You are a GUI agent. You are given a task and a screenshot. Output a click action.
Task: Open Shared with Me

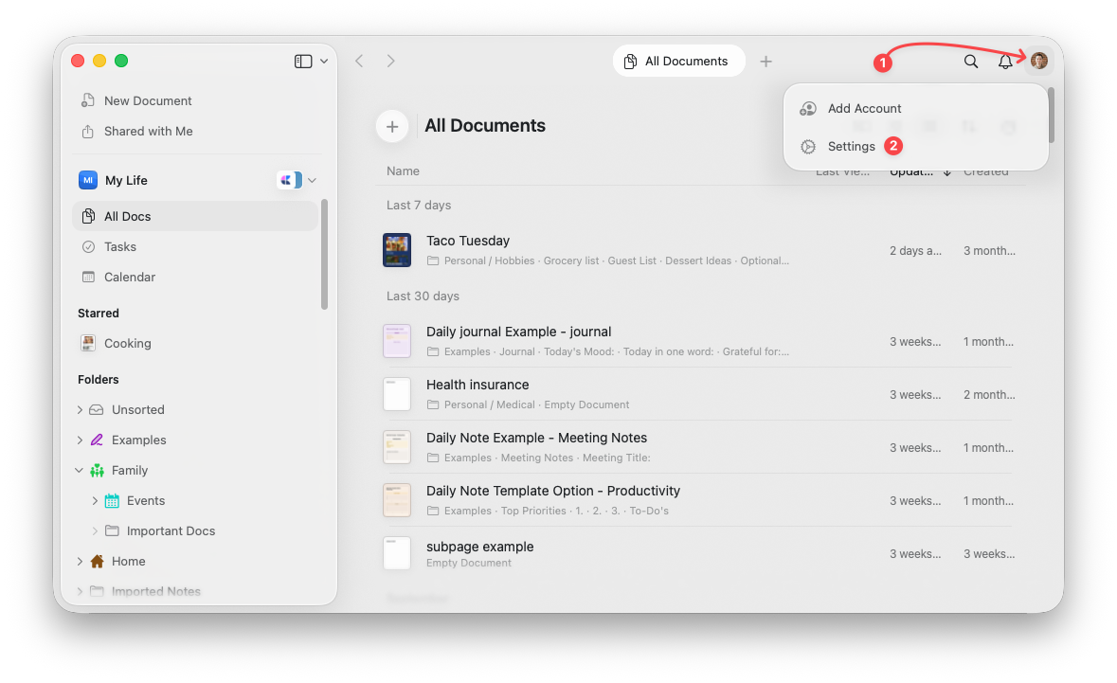pyautogui.click(x=196, y=131)
